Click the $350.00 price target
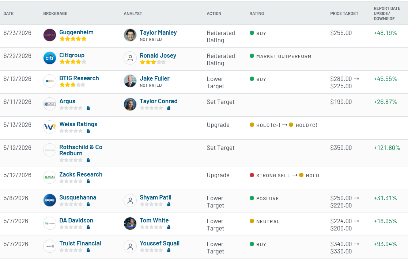 [341, 148]
